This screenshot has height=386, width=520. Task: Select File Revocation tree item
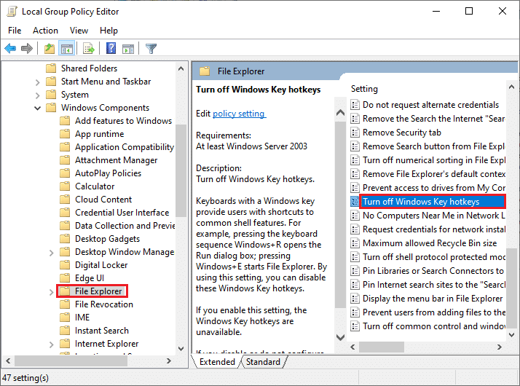104,304
